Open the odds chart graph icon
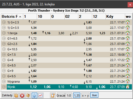Screen dimensions: 133x99 pos(41,95)
